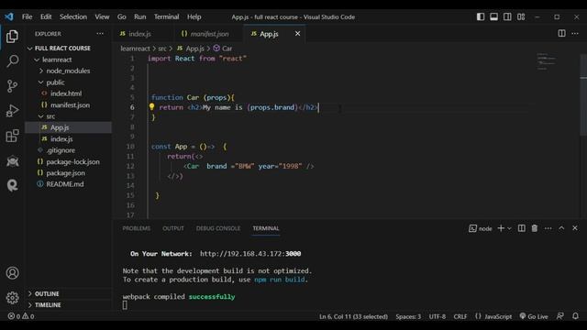
Task: Click the errors and warnings count
Action: tap(21, 316)
